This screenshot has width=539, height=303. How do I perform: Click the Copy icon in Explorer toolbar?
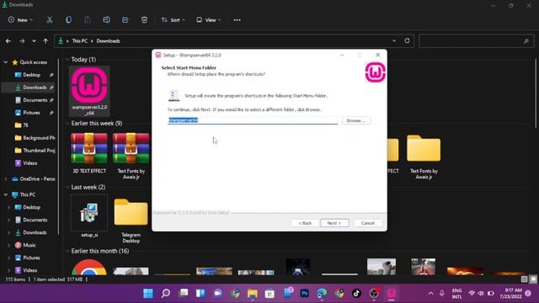pos(68,20)
